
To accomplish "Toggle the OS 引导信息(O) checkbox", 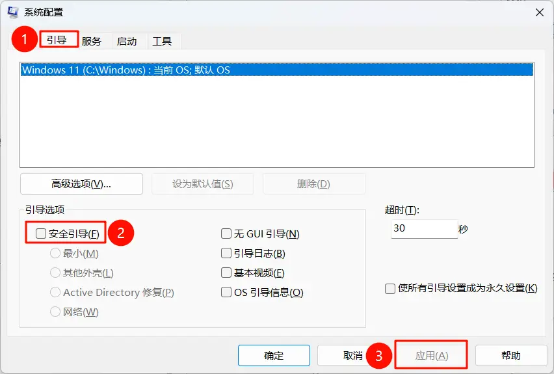I will (226, 292).
